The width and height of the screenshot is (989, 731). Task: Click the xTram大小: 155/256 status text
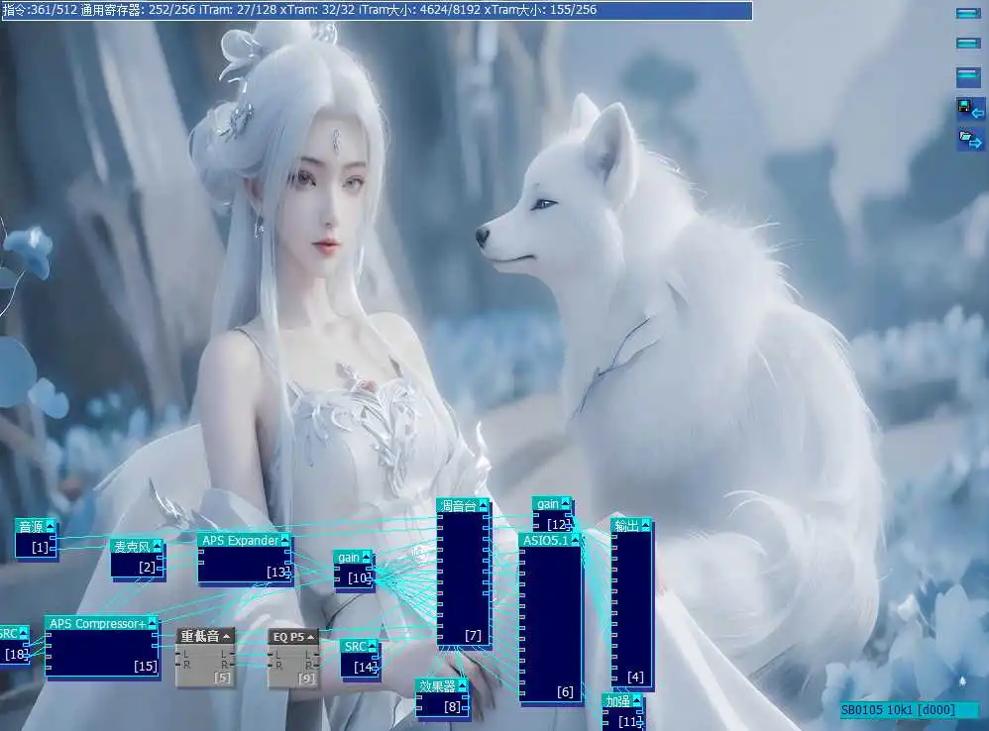pos(540,10)
